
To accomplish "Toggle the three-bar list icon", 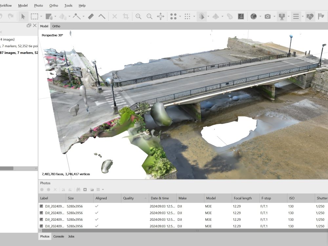I will click(296, 16).
